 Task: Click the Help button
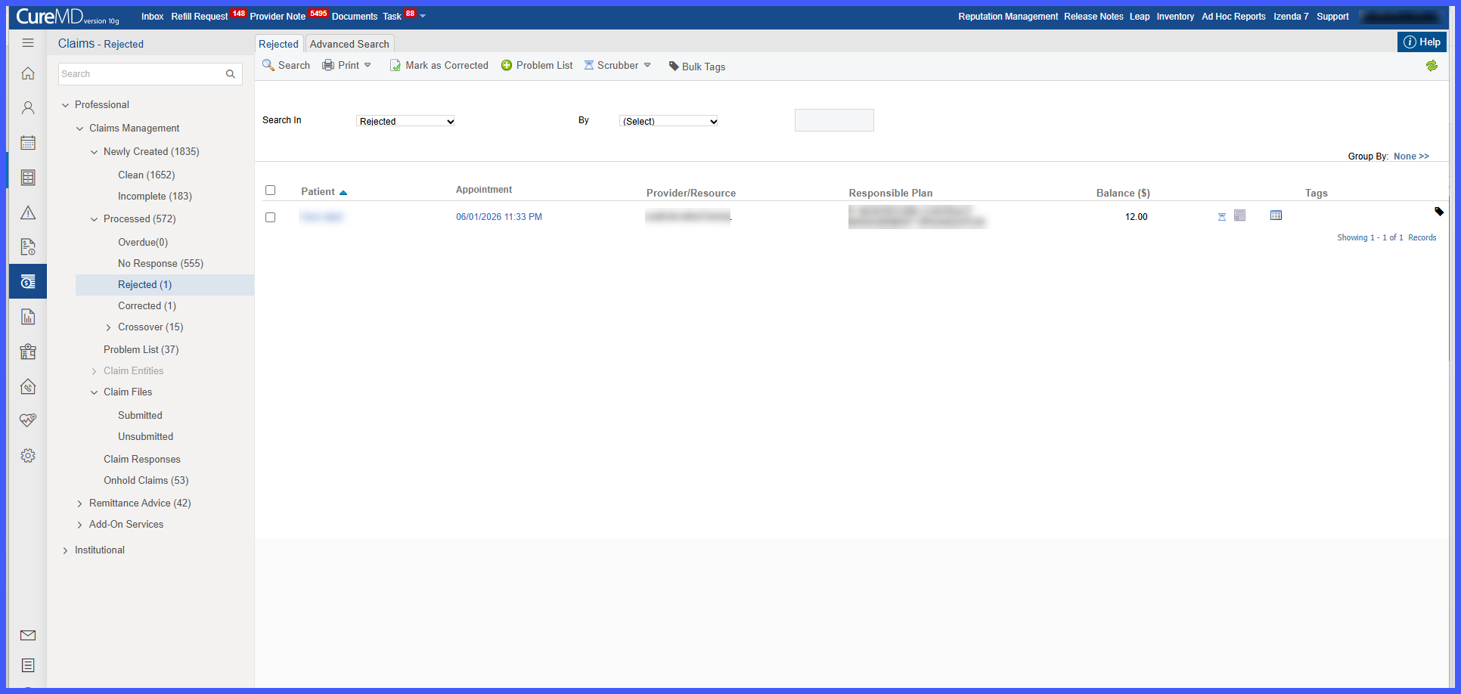1422,42
